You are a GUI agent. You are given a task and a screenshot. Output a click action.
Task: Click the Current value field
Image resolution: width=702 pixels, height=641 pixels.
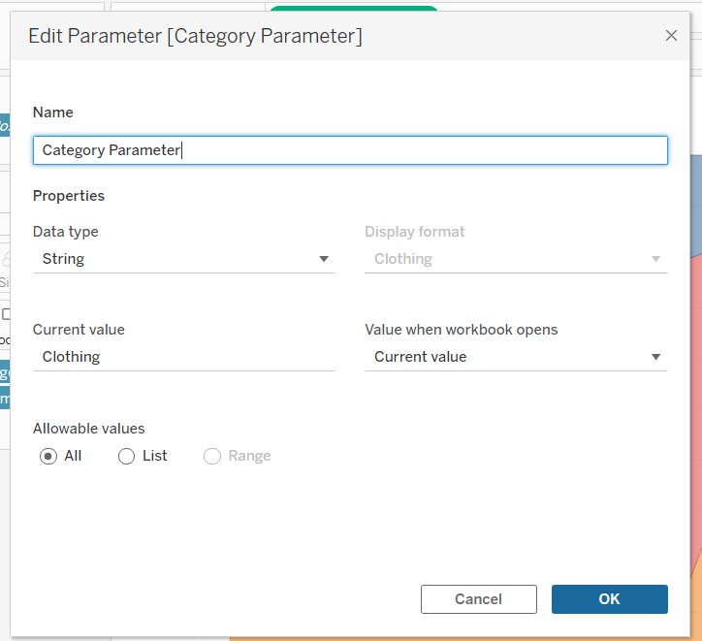183,357
